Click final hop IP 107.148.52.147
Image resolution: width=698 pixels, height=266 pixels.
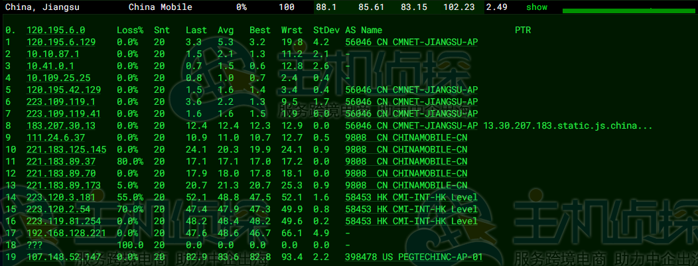[64, 257]
